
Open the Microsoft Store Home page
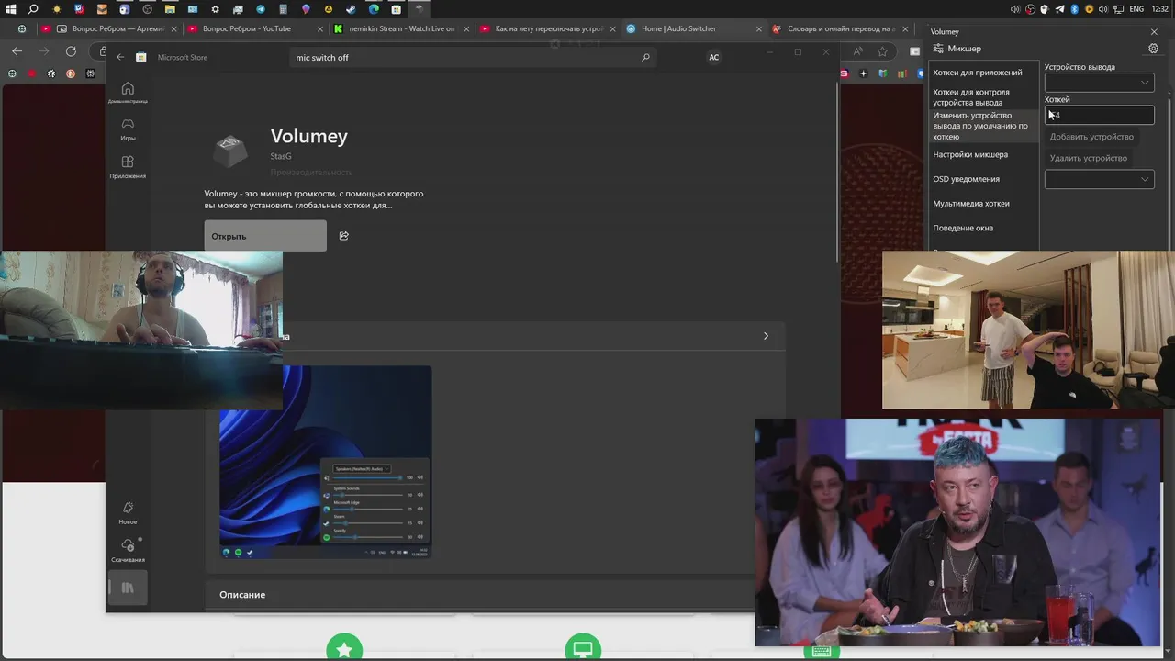128,93
